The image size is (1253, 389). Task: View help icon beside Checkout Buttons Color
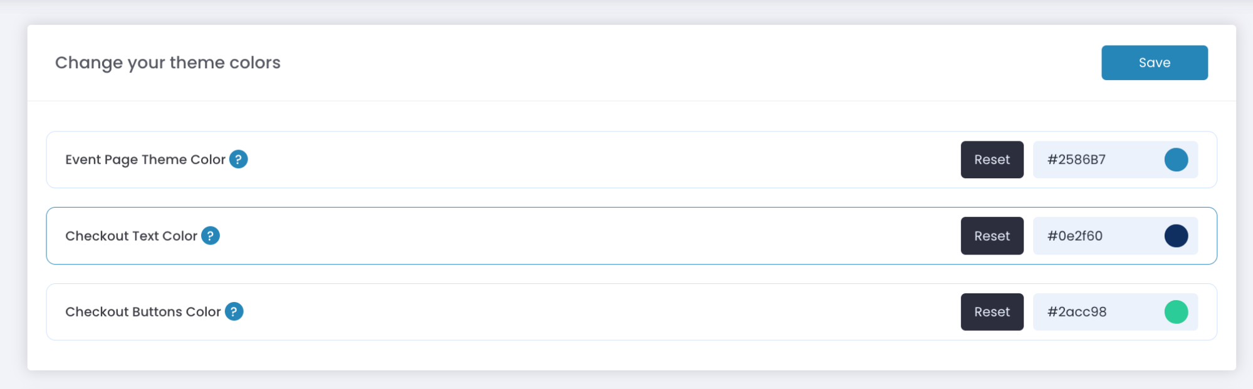(234, 311)
